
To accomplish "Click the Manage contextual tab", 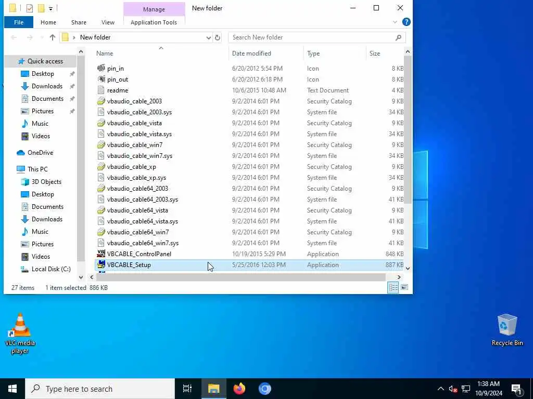I will click(x=154, y=9).
